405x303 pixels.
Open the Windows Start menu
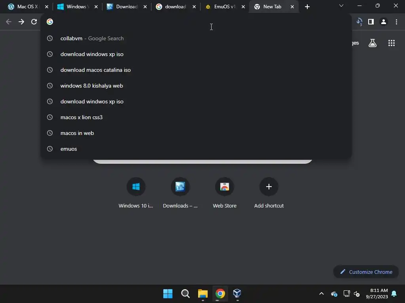[x=168, y=294]
